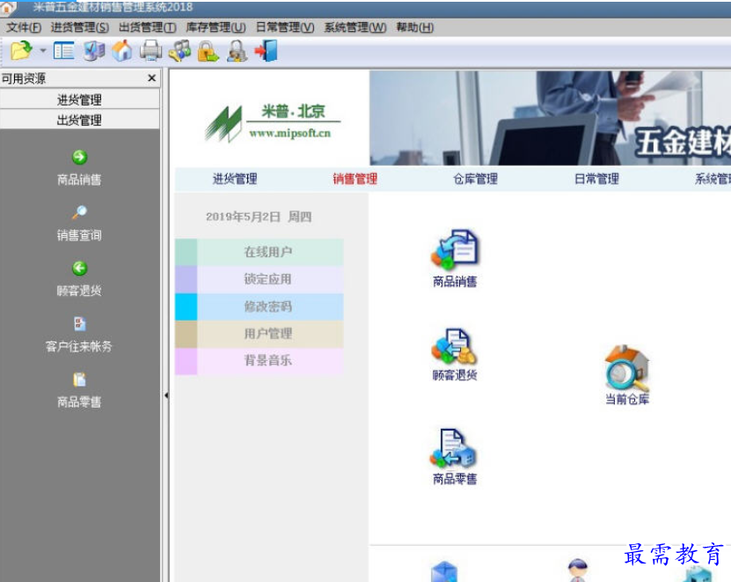Click the exit door toolbar icon

(x=267, y=50)
